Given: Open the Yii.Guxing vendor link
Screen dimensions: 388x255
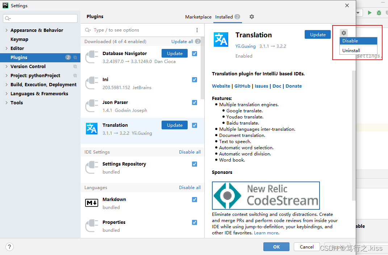Looking at the screenshot, I should pyautogui.click(x=246, y=46).
